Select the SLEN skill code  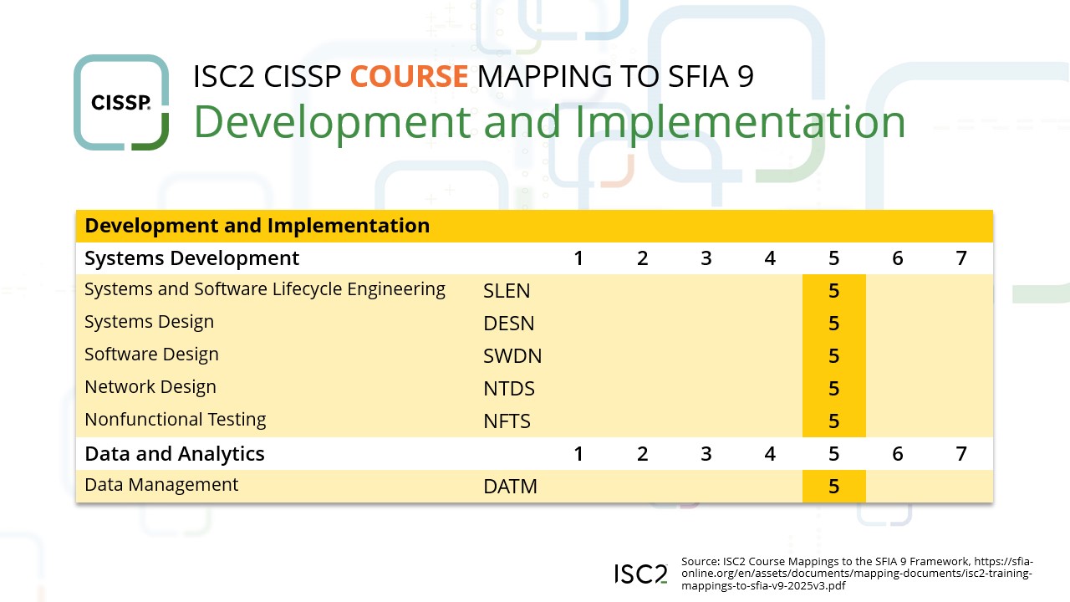[x=507, y=291]
